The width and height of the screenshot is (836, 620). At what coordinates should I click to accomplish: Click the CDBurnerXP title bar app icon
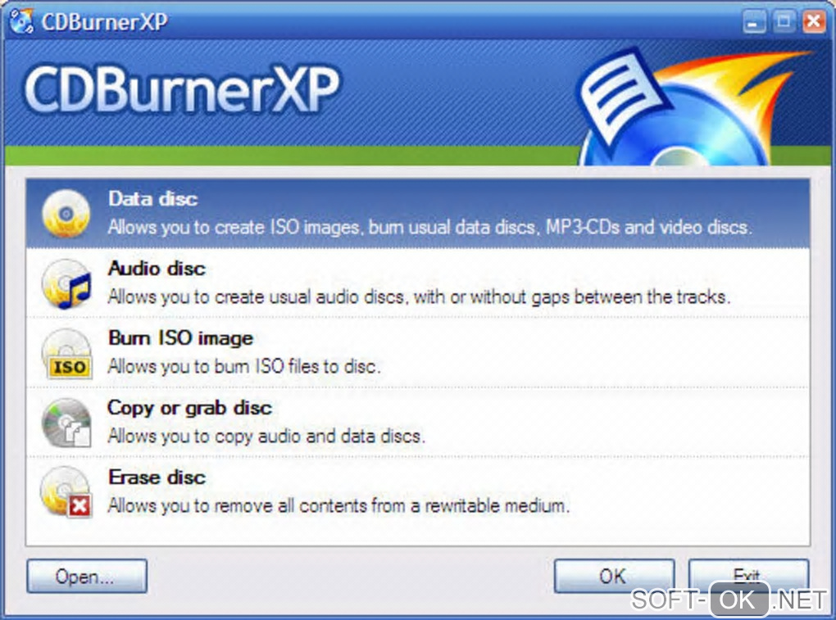(22, 21)
